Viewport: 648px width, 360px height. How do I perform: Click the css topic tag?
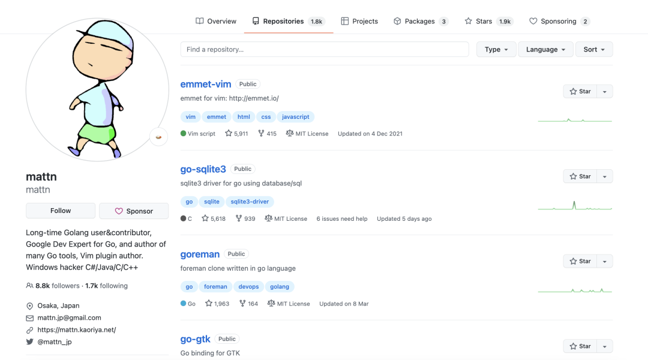click(x=266, y=117)
